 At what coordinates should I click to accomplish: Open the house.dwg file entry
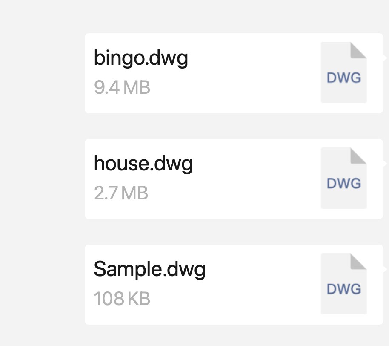143,164
